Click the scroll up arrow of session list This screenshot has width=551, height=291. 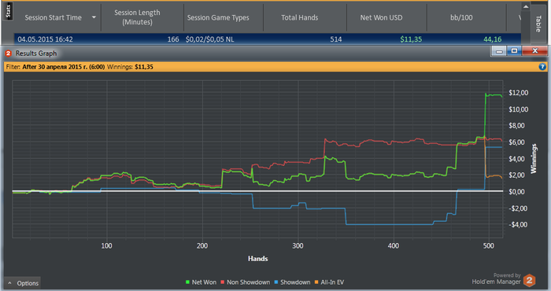click(525, 6)
